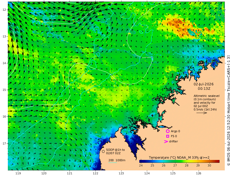Image resolution: width=230 pixels, height=178 pixels.
Task: Click the "drifter" legend label
Action: 174,141
